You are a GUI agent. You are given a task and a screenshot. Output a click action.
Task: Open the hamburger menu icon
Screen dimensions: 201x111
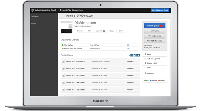click(x=62, y=16)
